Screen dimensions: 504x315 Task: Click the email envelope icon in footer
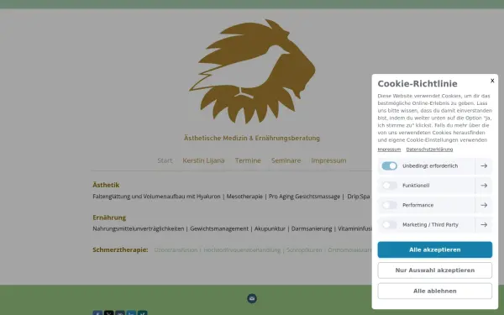(x=252, y=298)
